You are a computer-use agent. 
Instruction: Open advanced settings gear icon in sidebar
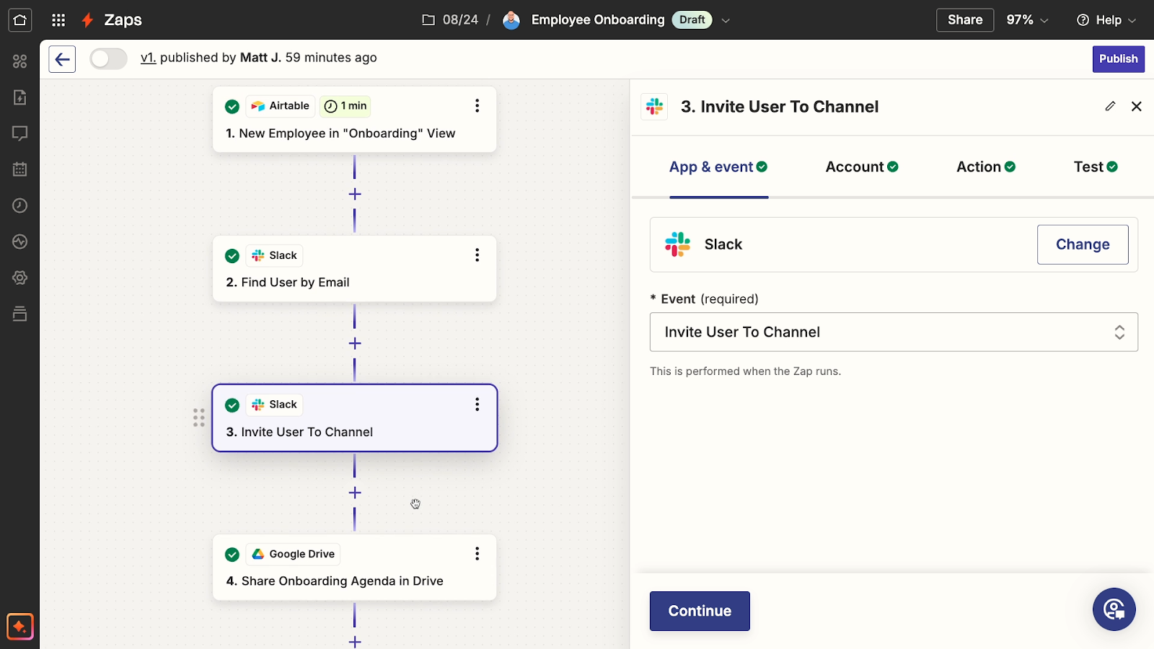pos(20,278)
